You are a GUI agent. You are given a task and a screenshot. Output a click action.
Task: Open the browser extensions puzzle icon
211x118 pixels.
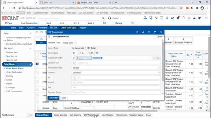pyautogui.click(x=197, y=8)
